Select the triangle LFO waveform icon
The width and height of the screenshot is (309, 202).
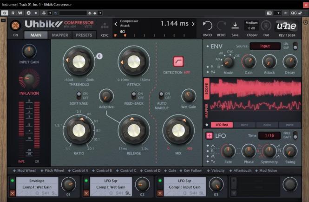click(213, 146)
